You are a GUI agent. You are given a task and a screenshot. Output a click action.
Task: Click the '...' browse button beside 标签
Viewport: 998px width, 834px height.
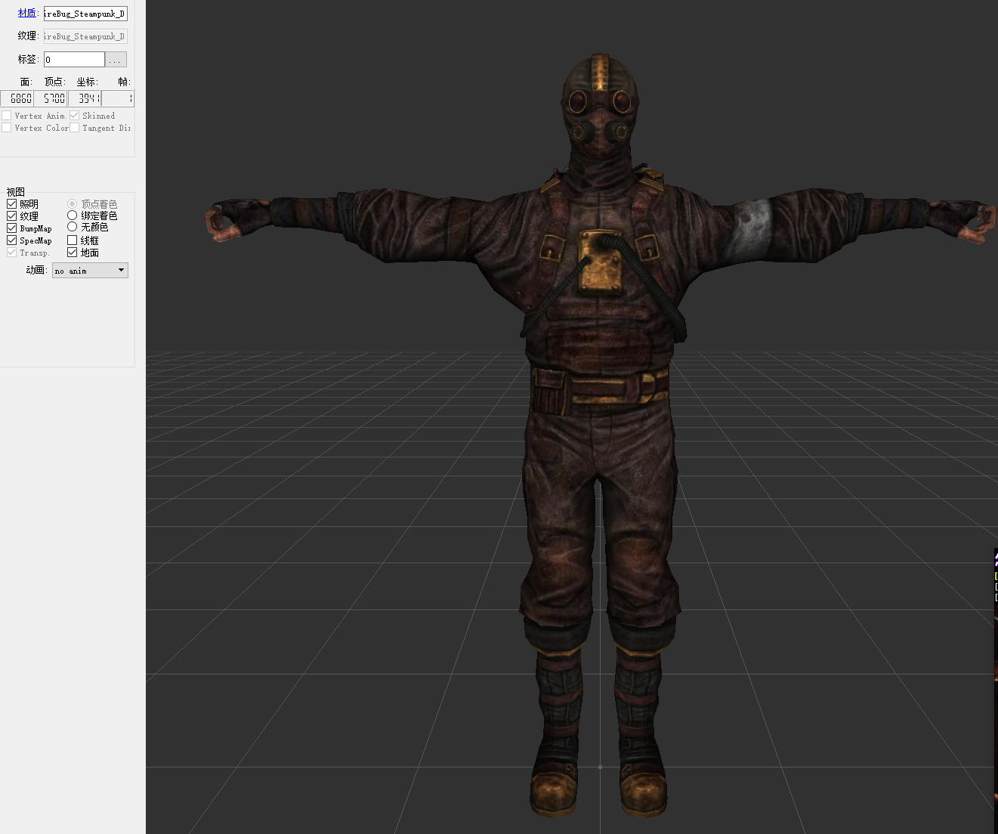click(116, 59)
